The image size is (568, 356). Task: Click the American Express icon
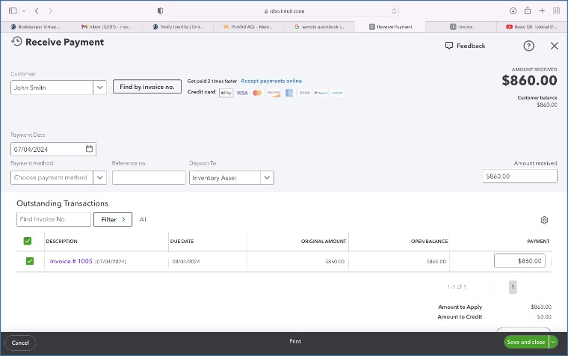(x=289, y=93)
